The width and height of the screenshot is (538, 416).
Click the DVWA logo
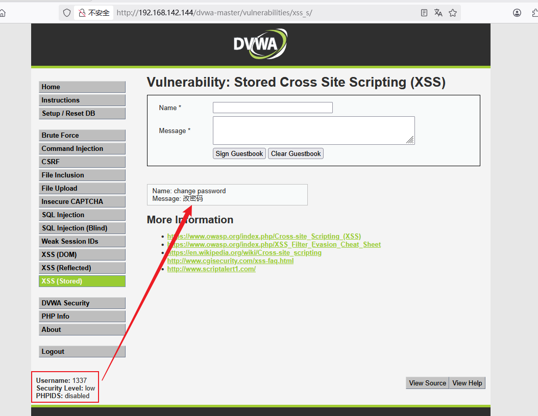tap(260, 44)
